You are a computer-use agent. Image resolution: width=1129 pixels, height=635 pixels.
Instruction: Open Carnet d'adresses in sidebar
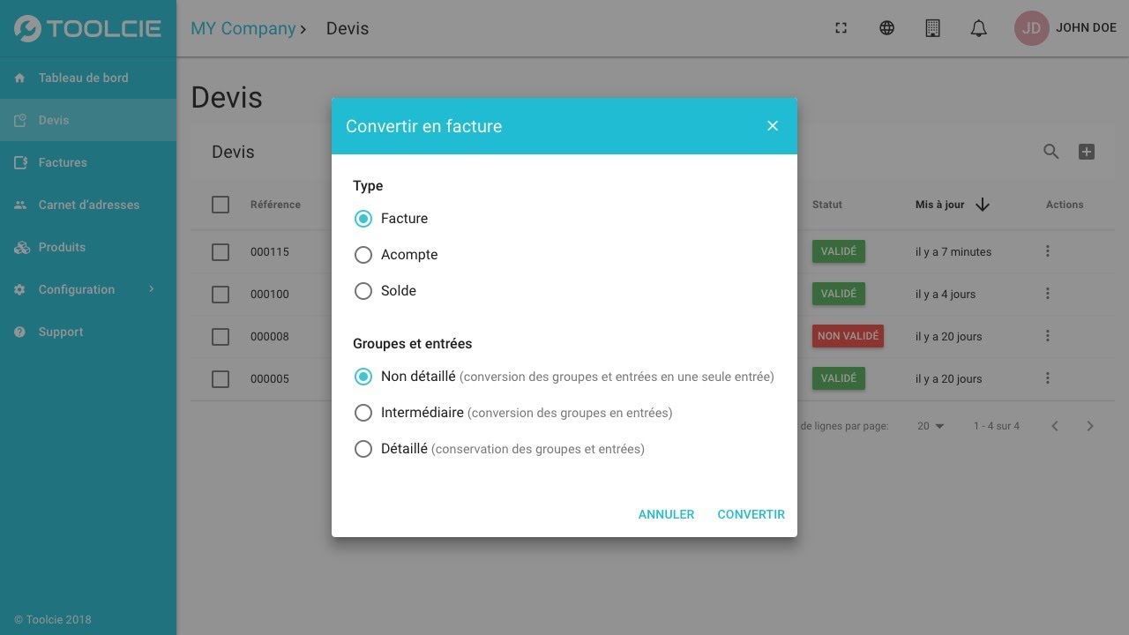[88, 205]
